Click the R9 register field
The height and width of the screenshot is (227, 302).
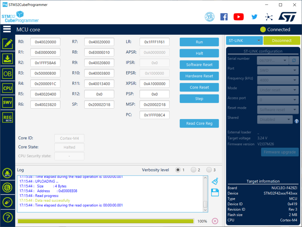[99, 63]
